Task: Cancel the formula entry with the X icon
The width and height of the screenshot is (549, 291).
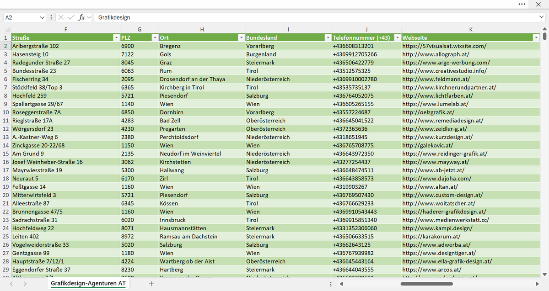Action: [61, 17]
